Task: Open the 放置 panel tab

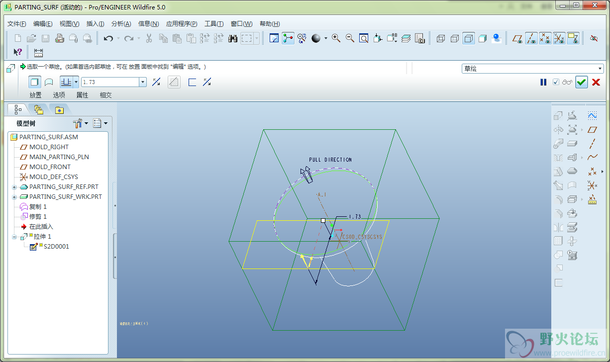Action: [35, 95]
